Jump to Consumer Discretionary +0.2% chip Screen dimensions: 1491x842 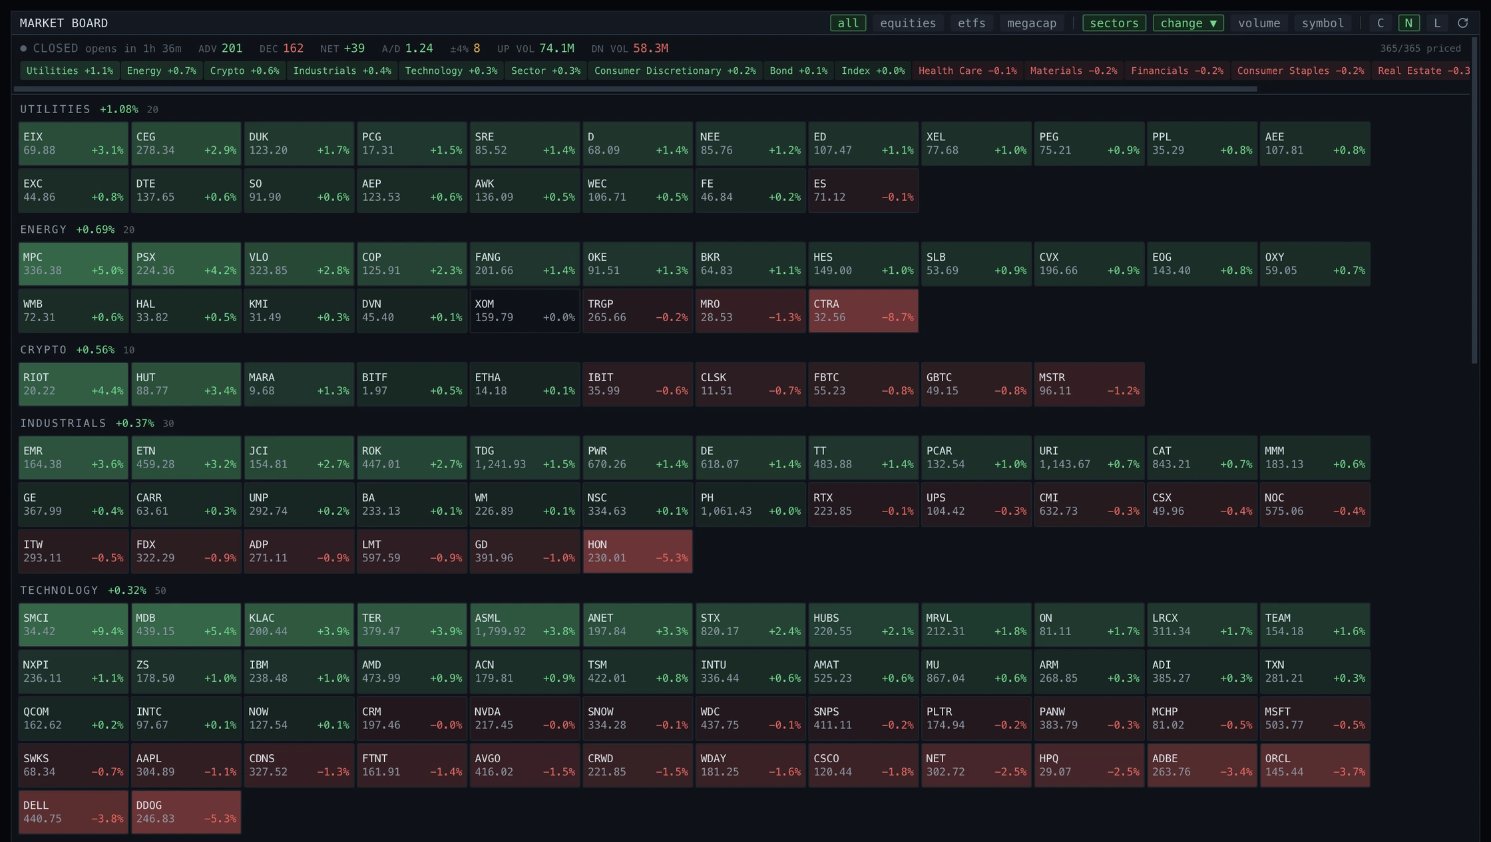[675, 70]
